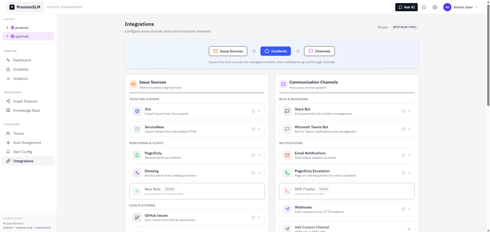Open the settings gear in the top bar

pos(435,7)
